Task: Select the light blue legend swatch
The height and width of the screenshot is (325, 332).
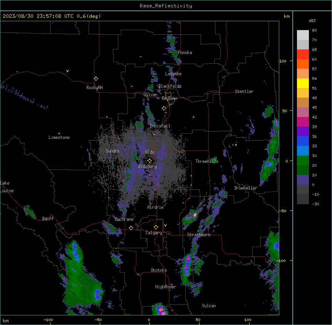Action: pyautogui.click(x=303, y=151)
